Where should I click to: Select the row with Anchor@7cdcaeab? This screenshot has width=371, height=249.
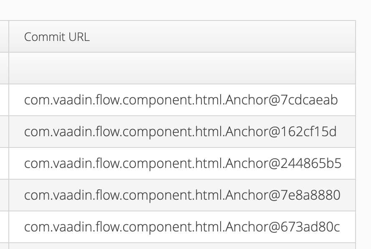point(181,100)
